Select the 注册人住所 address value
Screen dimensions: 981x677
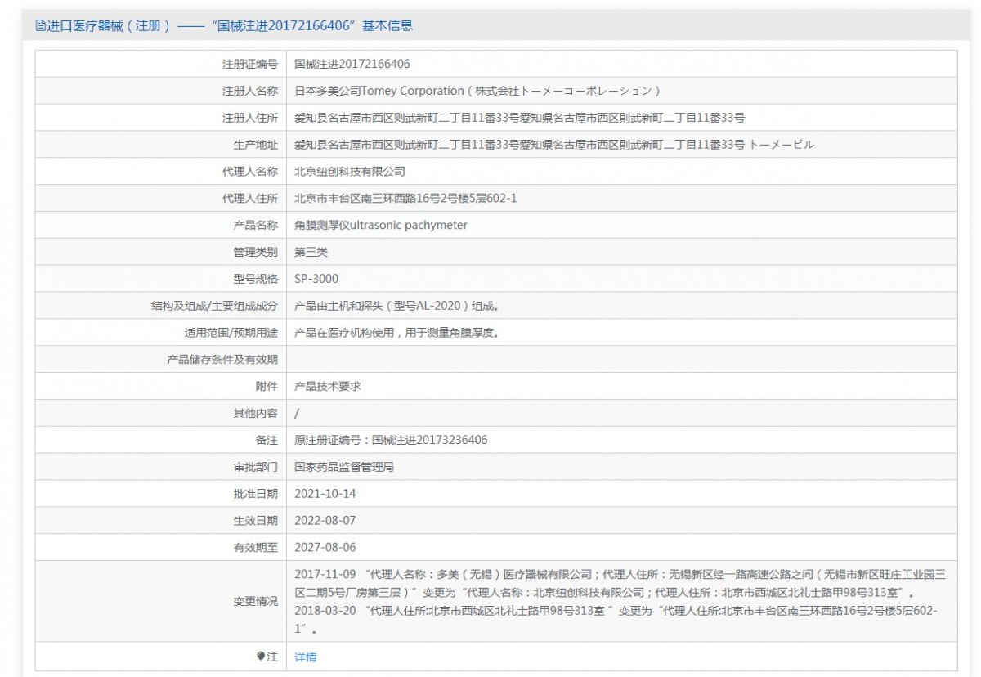519,118
